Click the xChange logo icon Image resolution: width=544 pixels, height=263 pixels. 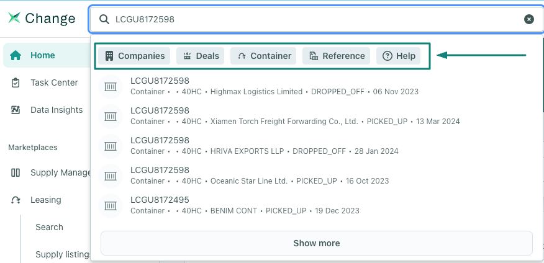[14, 19]
